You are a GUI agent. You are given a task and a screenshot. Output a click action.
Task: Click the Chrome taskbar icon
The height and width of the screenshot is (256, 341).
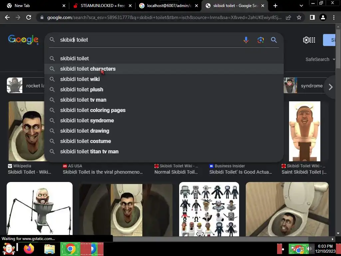(x=70, y=249)
